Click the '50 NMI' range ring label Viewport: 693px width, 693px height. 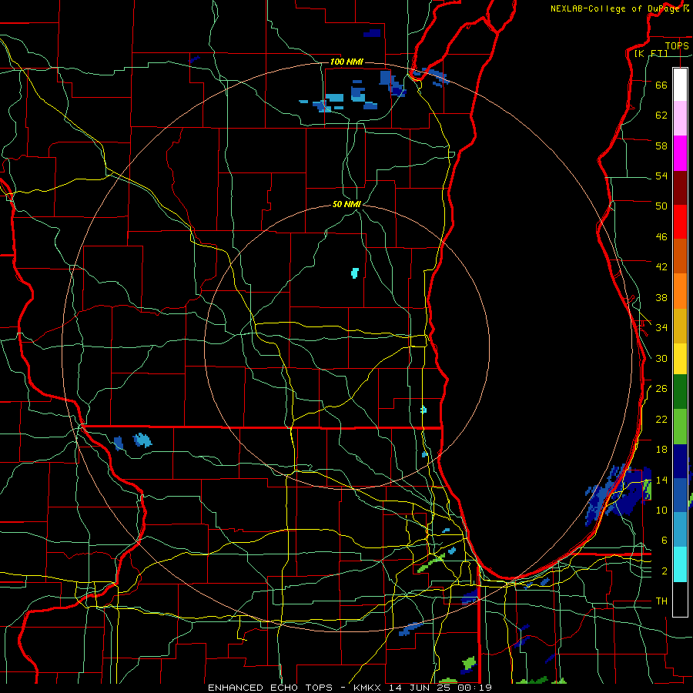(x=346, y=205)
